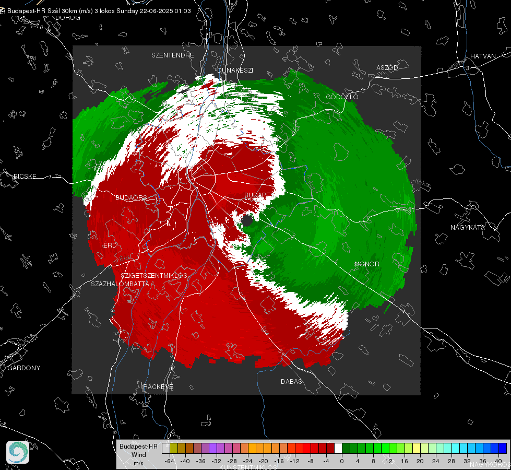Click the GÖDÖLLŐ city label
Screen dimensions: 511x470
click(x=342, y=97)
